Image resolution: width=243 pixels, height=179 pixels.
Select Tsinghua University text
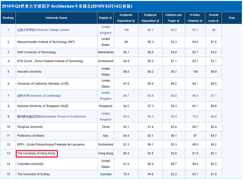point(30,127)
